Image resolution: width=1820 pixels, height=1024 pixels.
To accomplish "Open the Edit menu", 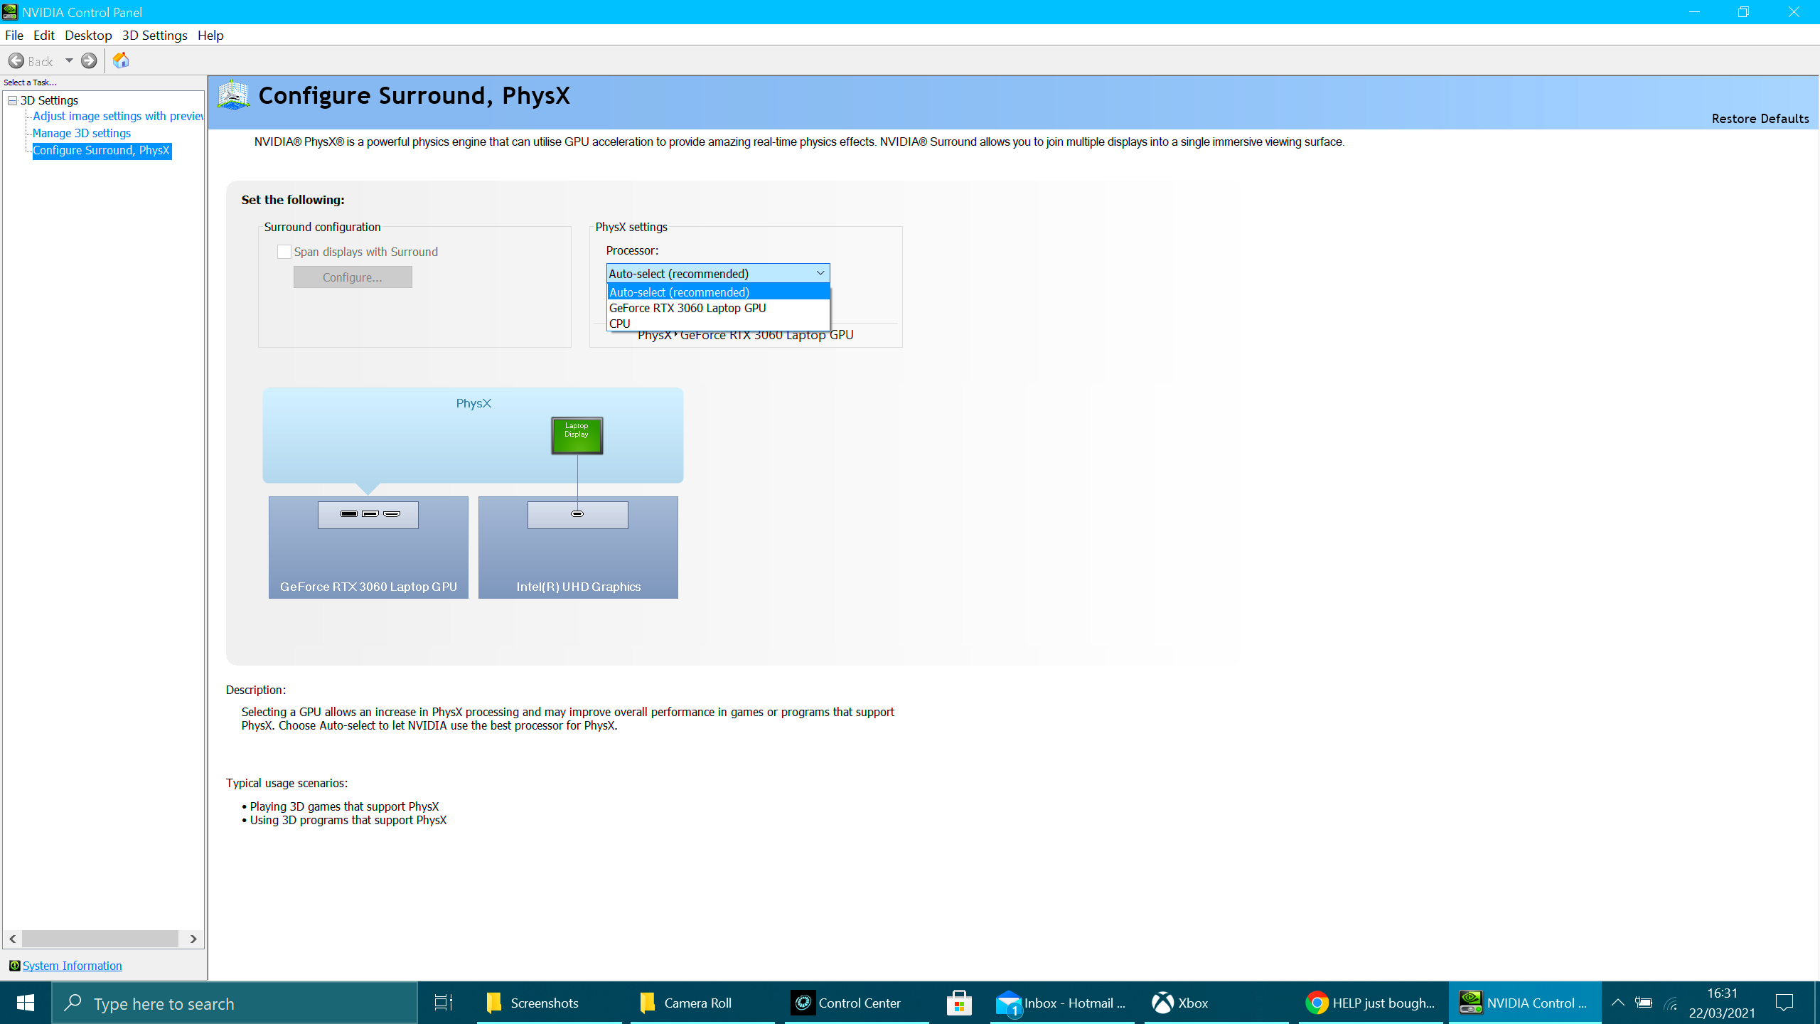I will (x=44, y=36).
